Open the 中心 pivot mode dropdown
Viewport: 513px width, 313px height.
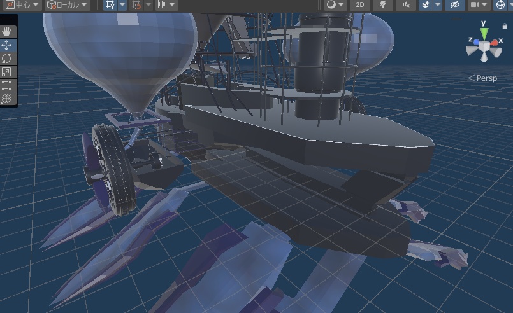tap(22, 5)
